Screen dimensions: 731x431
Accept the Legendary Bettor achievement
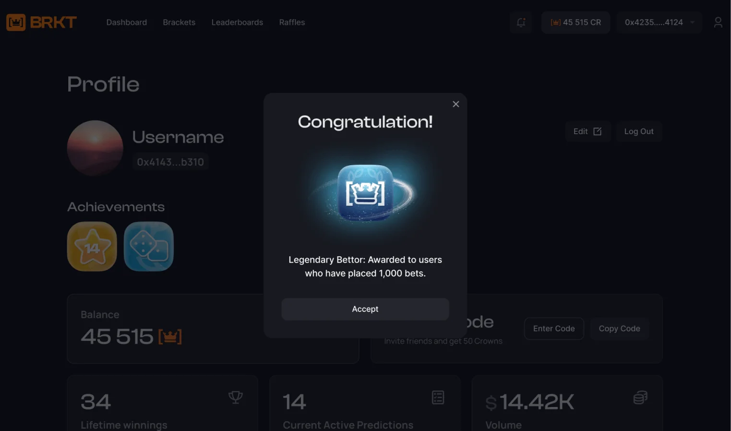[x=365, y=309]
